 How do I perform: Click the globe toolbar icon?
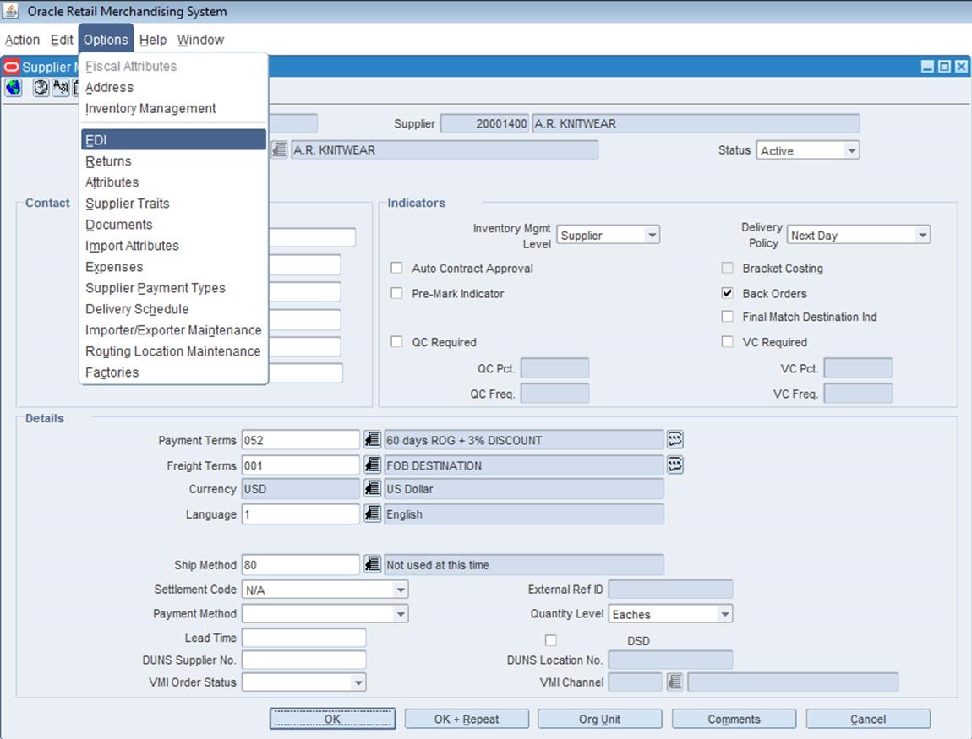click(12, 88)
